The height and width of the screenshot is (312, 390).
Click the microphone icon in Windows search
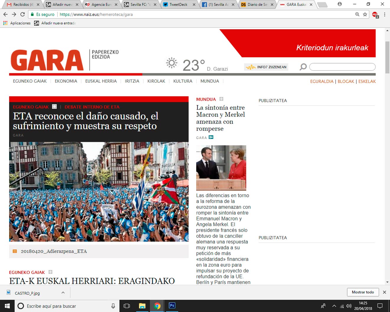[x=113, y=306]
